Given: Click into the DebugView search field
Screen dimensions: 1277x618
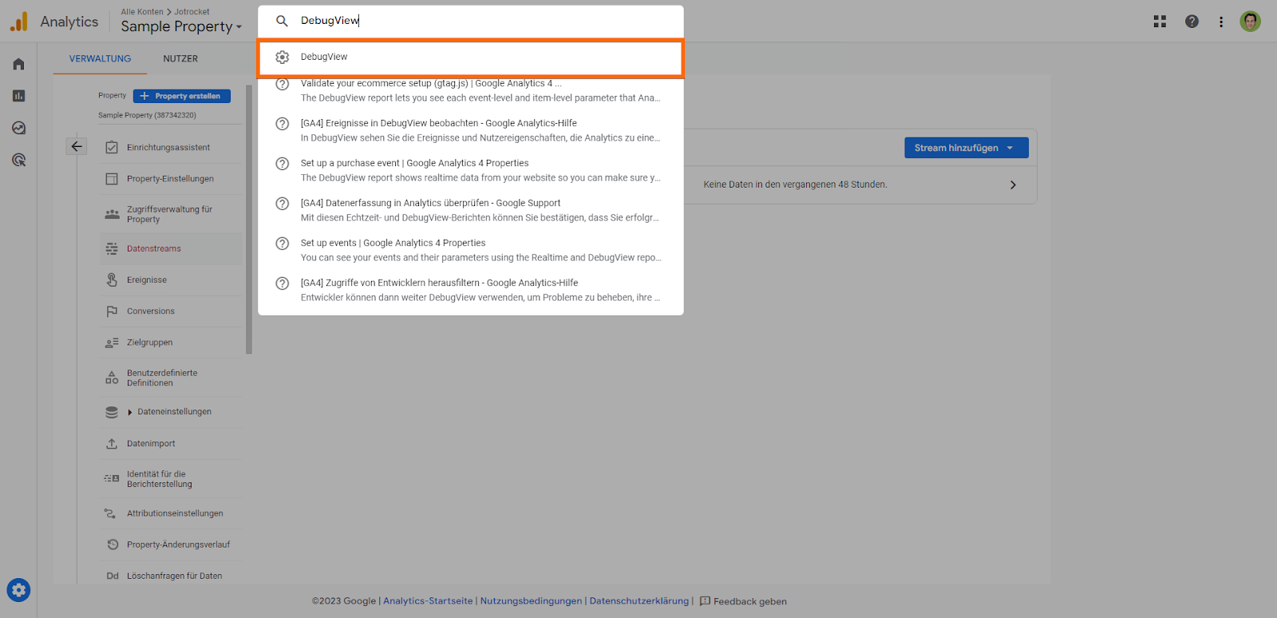Looking at the screenshot, I should click(x=479, y=21).
